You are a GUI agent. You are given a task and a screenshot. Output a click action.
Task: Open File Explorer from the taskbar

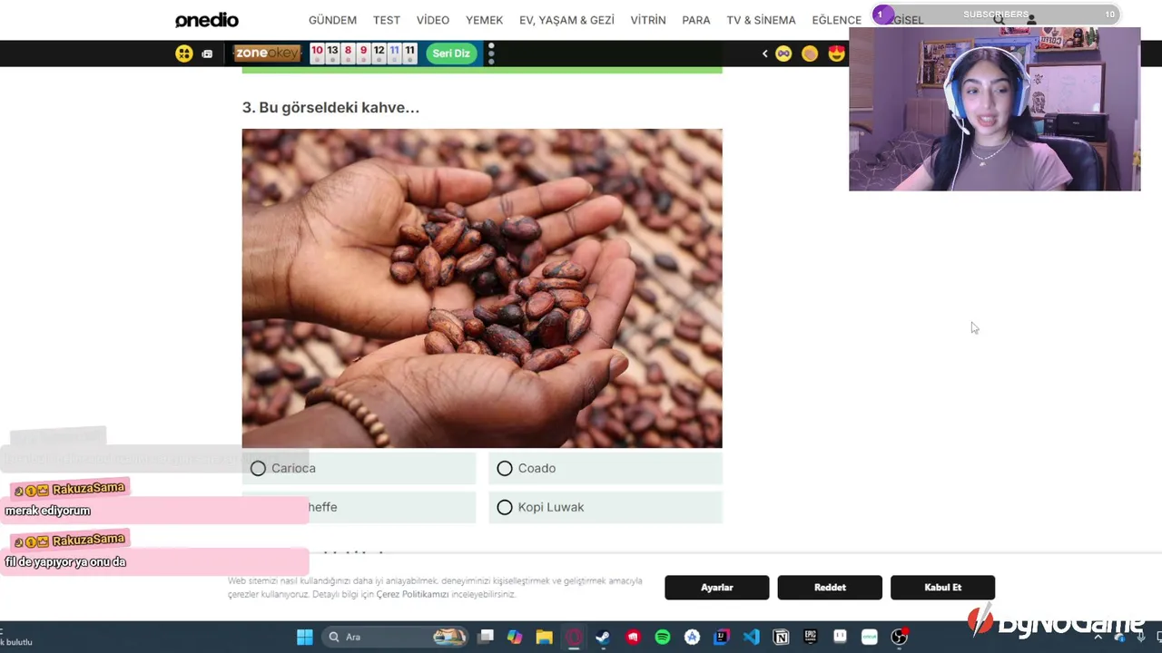(x=544, y=637)
